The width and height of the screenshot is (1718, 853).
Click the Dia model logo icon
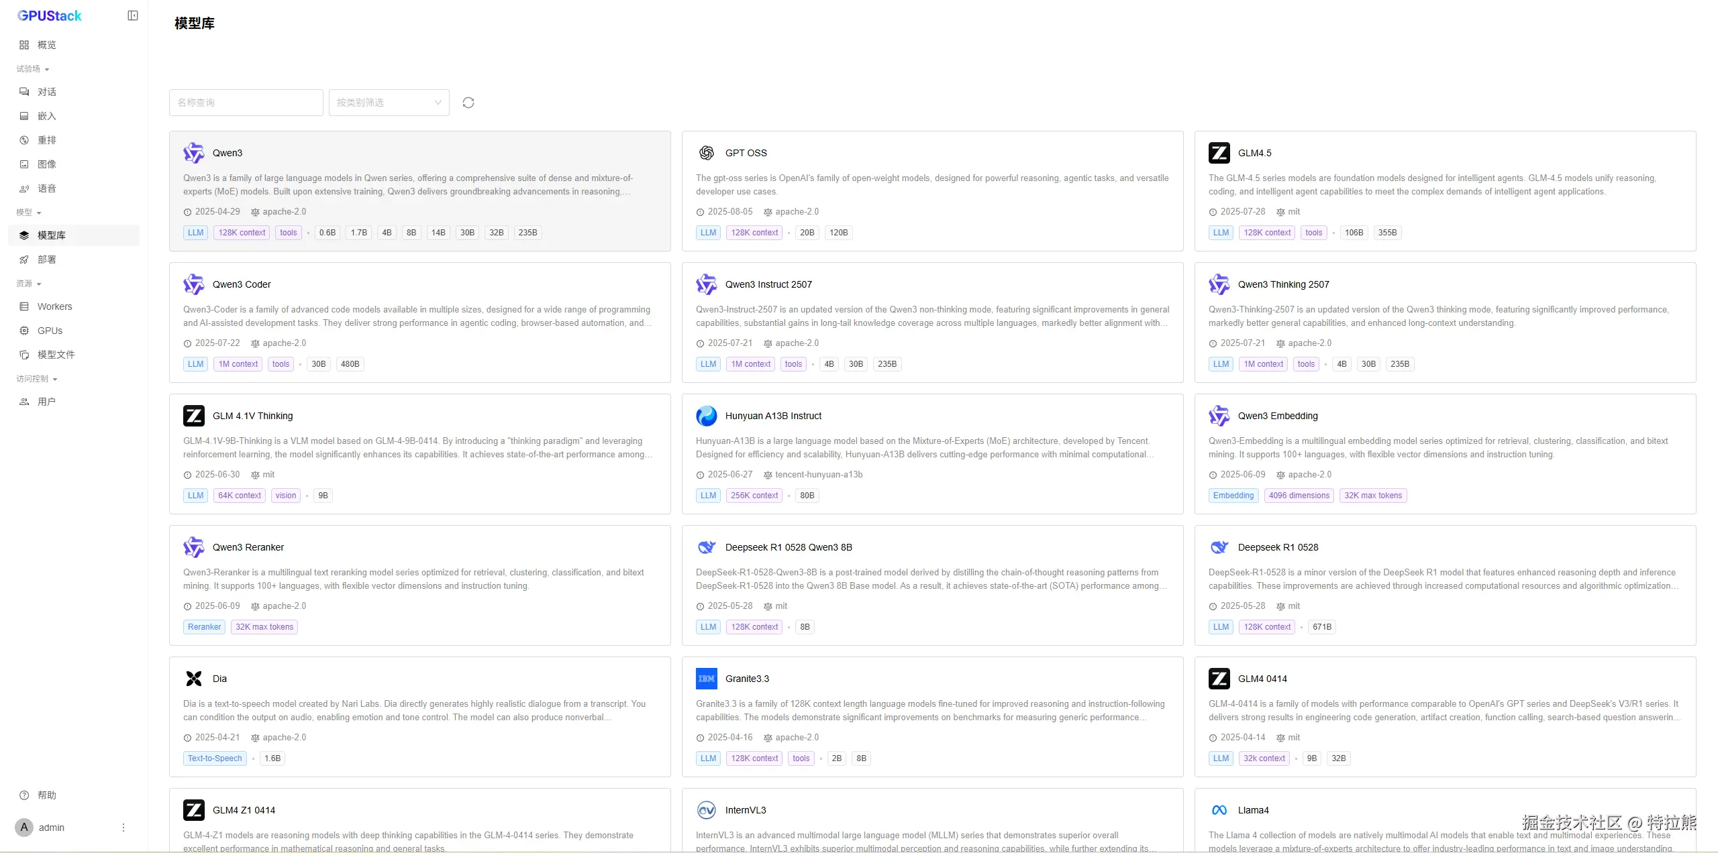[193, 679]
